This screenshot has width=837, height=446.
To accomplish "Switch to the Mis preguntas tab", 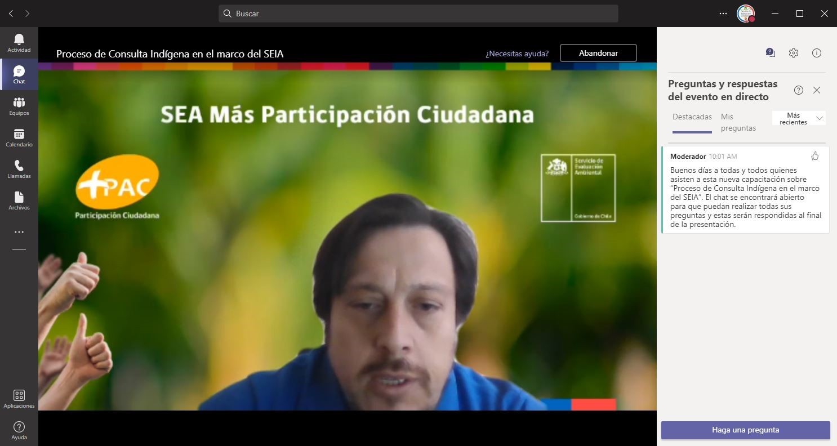I will pyautogui.click(x=738, y=122).
